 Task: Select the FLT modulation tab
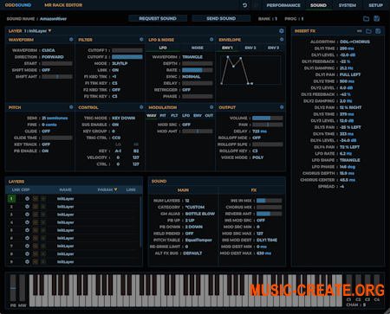click(x=174, y=115)
